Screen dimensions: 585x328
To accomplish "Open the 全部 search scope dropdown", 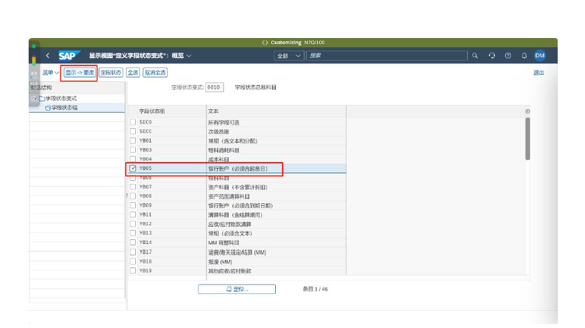I will (290, 56).
